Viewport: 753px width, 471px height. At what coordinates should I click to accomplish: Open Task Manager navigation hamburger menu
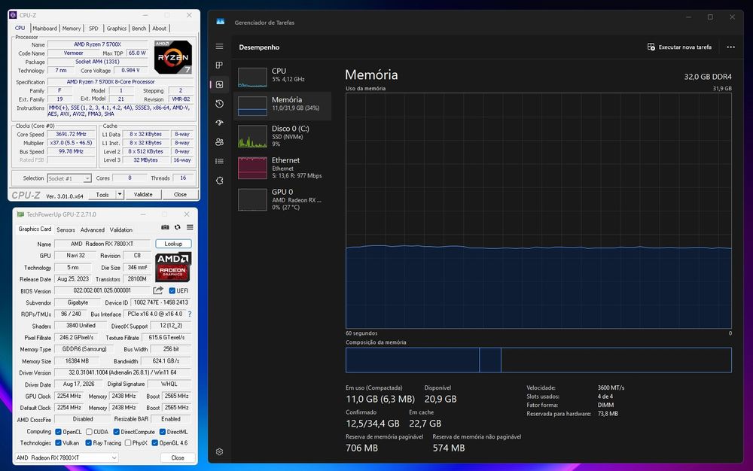[219, 47]
